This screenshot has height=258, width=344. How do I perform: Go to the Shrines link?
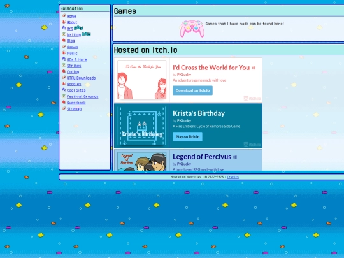(x=74, y=66)
